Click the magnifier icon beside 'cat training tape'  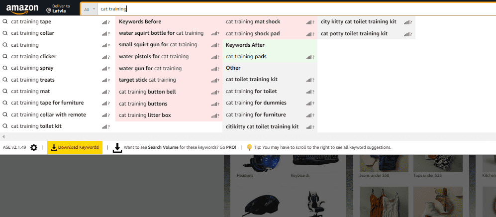tap(5, 22)
